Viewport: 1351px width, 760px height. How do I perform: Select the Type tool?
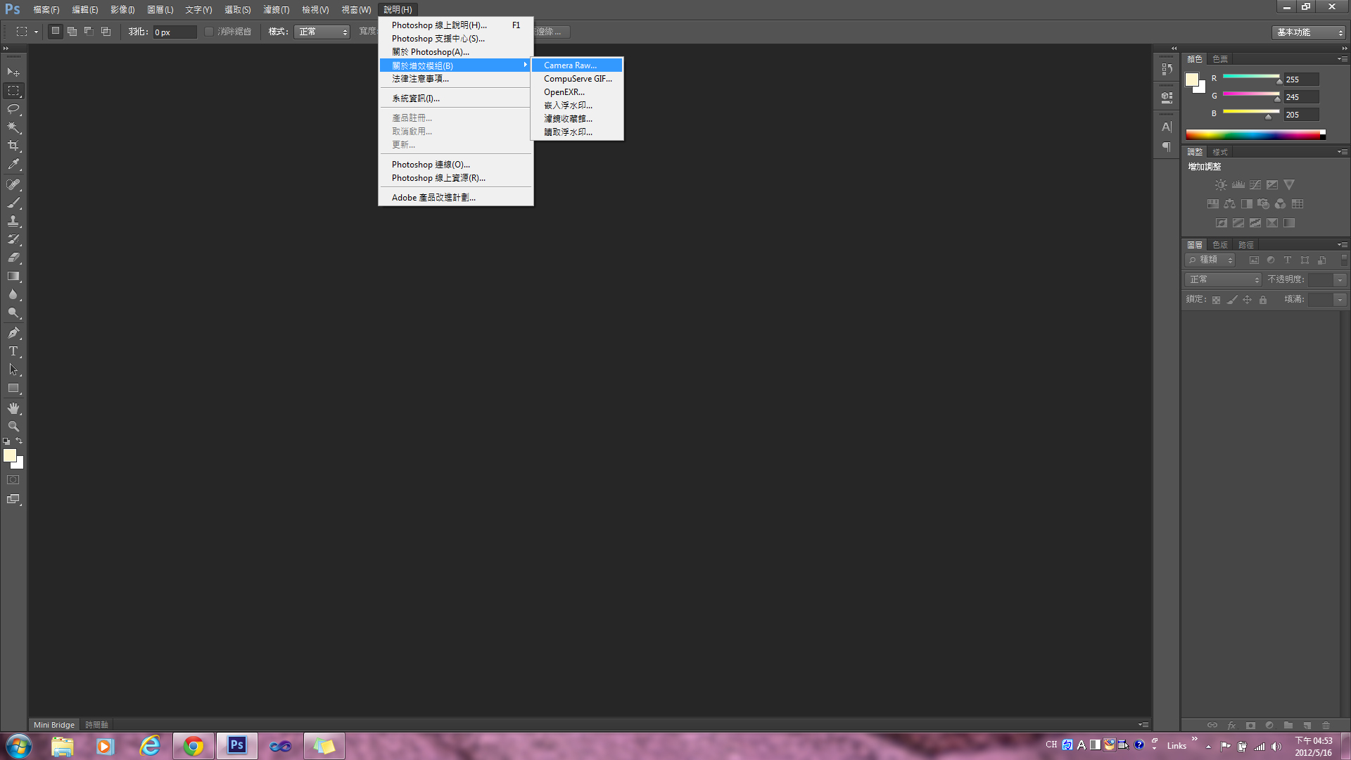tap(13, 351)
